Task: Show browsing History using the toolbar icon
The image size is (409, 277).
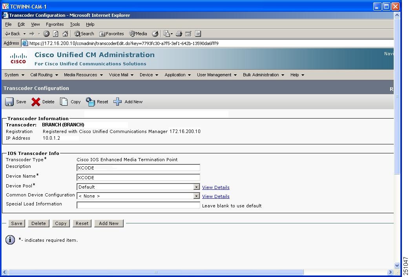Action: [x=155, y=34]
